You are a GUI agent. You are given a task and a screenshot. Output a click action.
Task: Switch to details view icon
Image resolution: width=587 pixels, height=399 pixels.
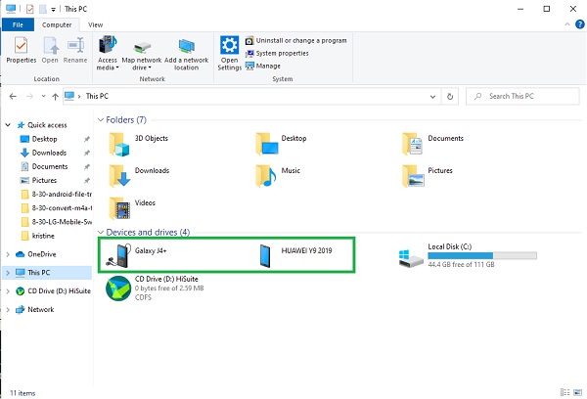(564, 392)
